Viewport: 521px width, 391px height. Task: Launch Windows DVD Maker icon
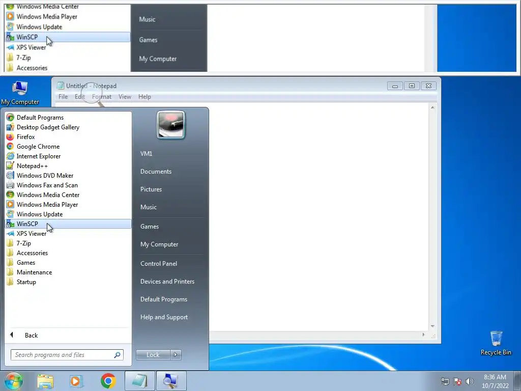[10, 175]
